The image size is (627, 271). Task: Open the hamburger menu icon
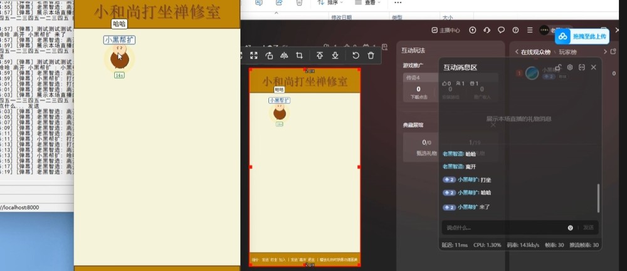point(530,30)
